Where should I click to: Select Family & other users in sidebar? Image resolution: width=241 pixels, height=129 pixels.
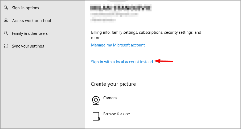point(30,33)
